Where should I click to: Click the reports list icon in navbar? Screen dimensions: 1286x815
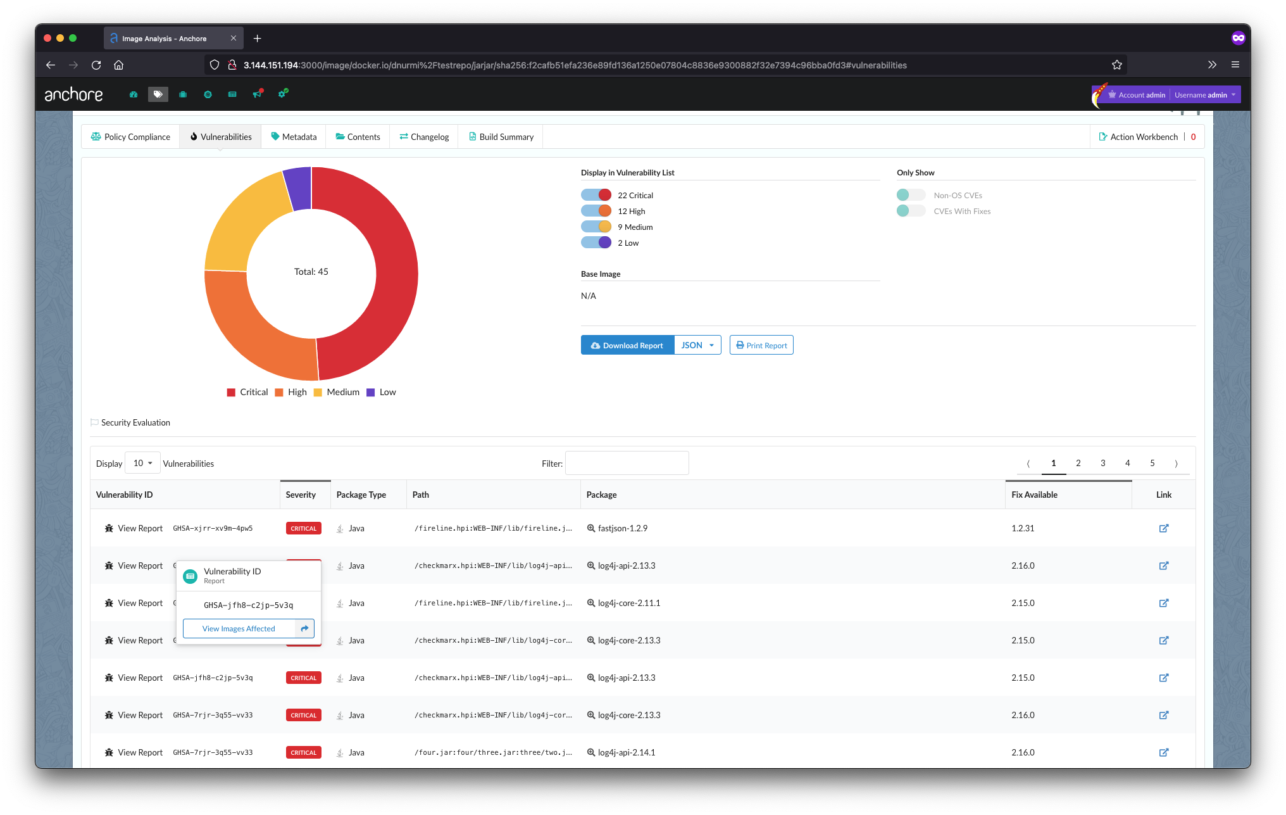(x=232, y=94)
